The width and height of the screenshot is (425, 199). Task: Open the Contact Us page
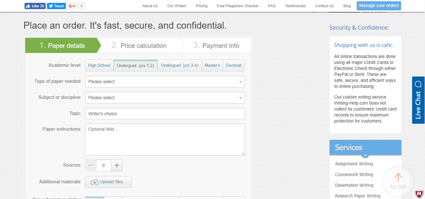324,6
